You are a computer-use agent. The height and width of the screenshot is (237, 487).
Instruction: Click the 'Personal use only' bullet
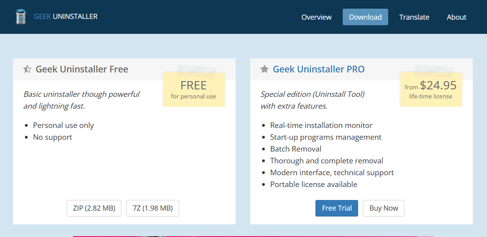tap(64, 125)
